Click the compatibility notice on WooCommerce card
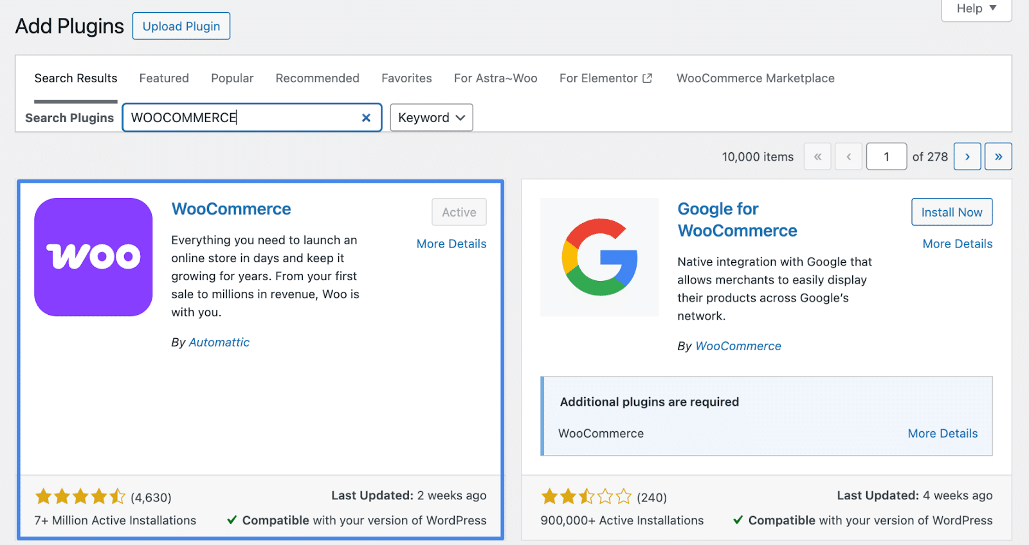Screen dimensions: 1029x545 pos(357,521)
